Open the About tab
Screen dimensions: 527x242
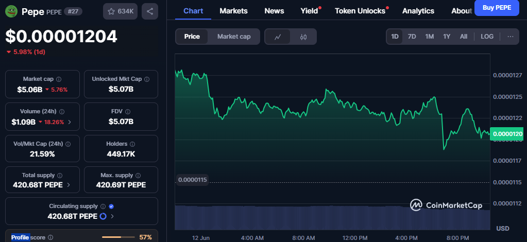(x=462, y=11)
